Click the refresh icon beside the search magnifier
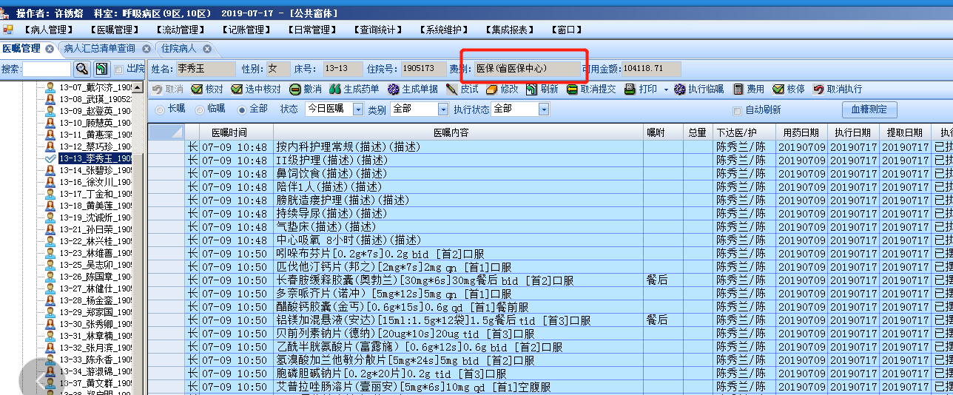This screenshot has width=953, height=395. point(101,69)
